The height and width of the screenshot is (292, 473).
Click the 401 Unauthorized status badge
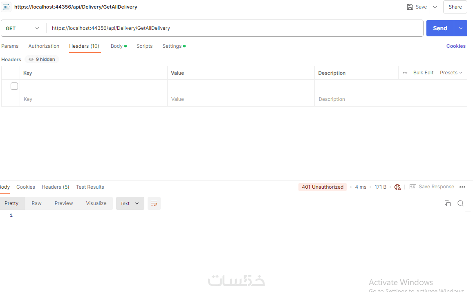point(323,187)
